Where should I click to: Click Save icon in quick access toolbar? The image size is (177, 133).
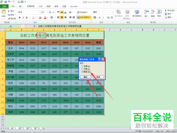click(5, 2)
